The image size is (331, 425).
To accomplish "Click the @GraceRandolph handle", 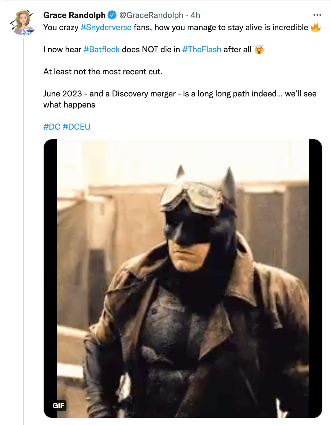I will point(151,15).
